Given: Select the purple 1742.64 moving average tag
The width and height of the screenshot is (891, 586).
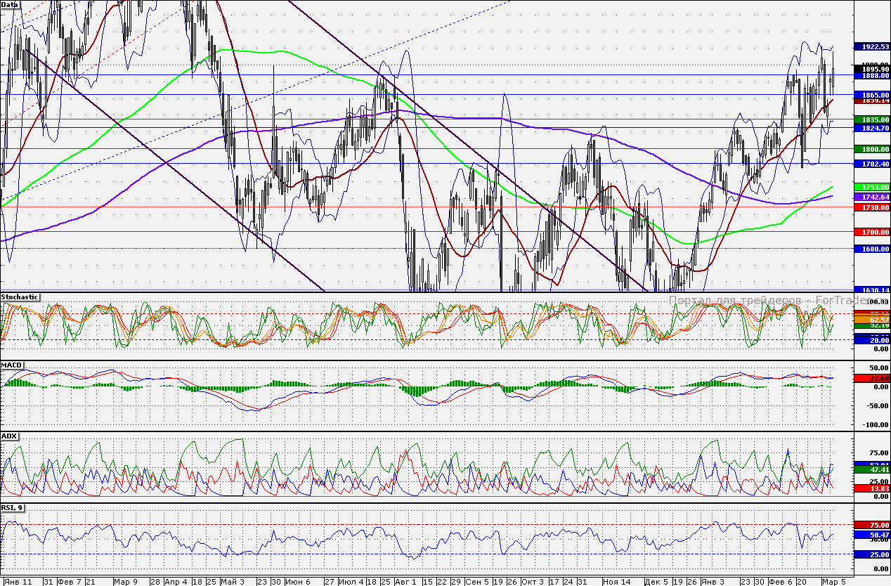Looking at the screenshot, I should click(x=871, y=198).
